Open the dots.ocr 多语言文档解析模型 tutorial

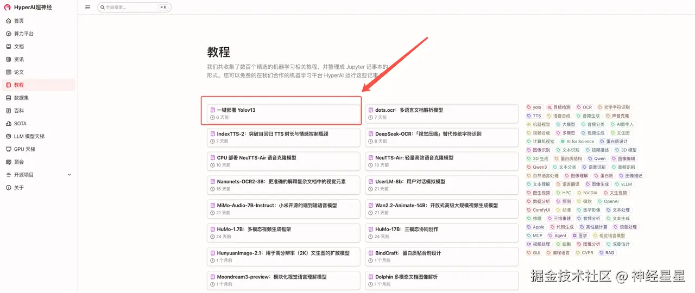(x=442, y=113)
